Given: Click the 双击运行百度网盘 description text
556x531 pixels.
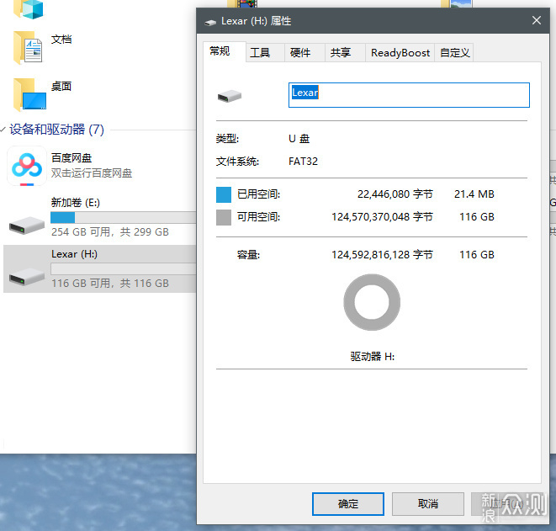Looking at the screenshot, I should pyautogui.click(x=92, y=173).
